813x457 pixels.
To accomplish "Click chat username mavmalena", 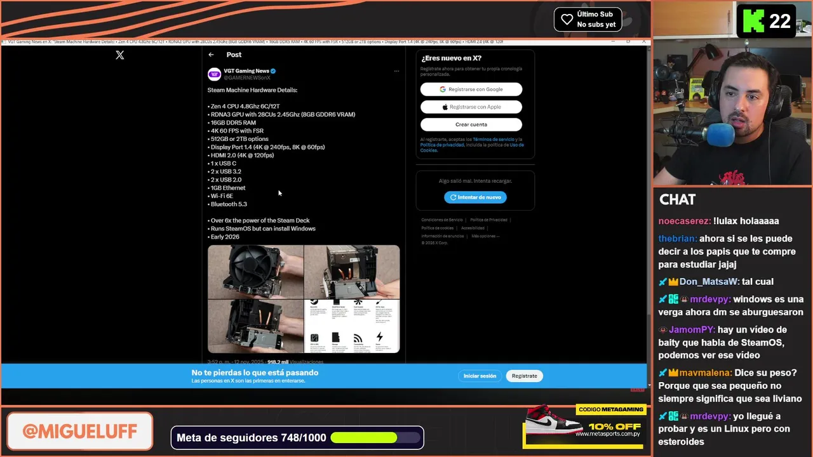I will (x=706, y=373).
